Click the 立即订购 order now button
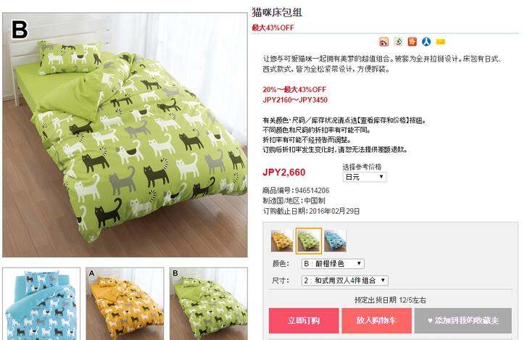This screenshot has height=340, width=522. coord(304,320)
